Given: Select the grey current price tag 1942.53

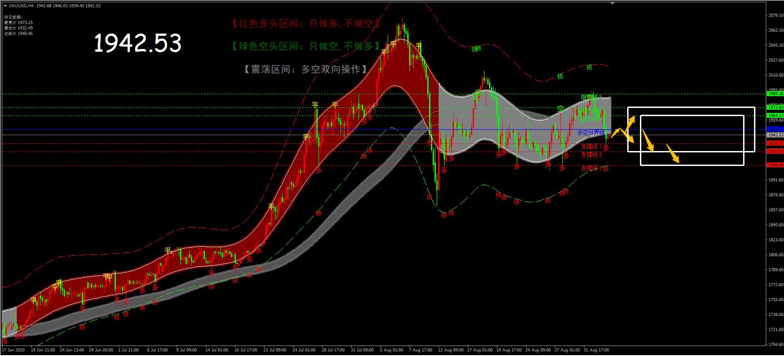Looking at the screenshot, I should (x=775, y=135).
